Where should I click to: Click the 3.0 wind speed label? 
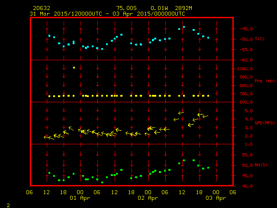248,128
